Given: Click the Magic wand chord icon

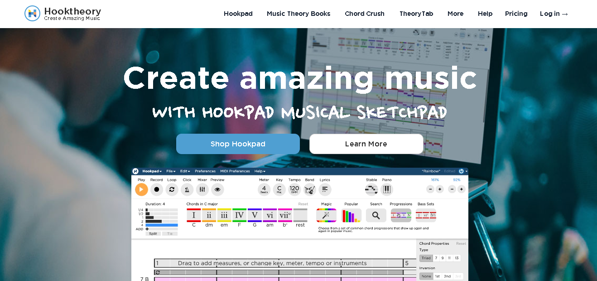Looking at the screenshot, I should [326, 215].
